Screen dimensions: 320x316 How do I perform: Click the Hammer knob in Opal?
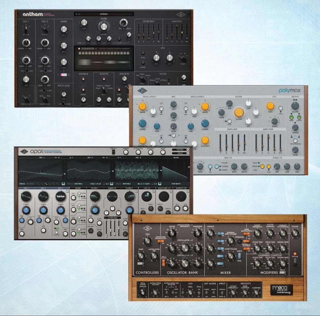click(x=126, y=152)
